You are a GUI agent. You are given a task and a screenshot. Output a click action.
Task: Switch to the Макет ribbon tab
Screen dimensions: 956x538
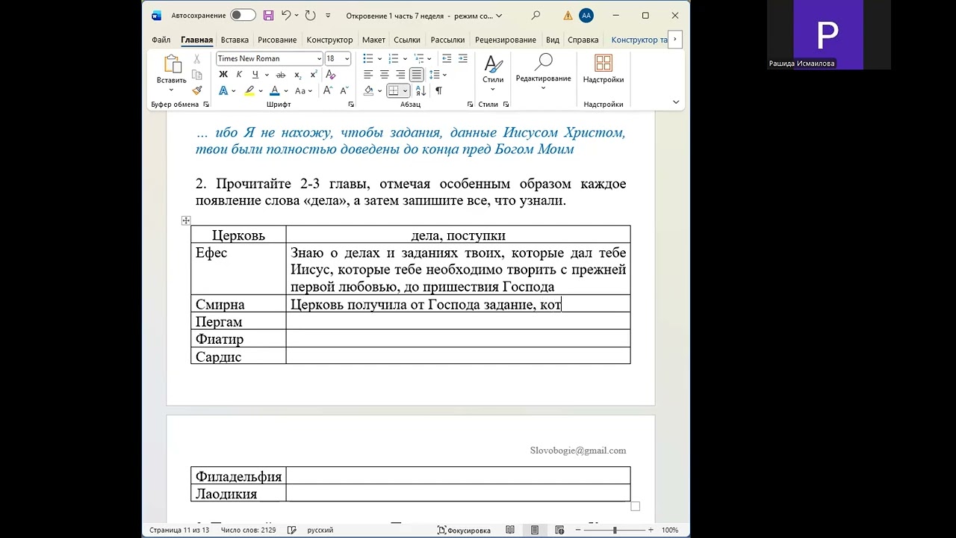(373, 40)
